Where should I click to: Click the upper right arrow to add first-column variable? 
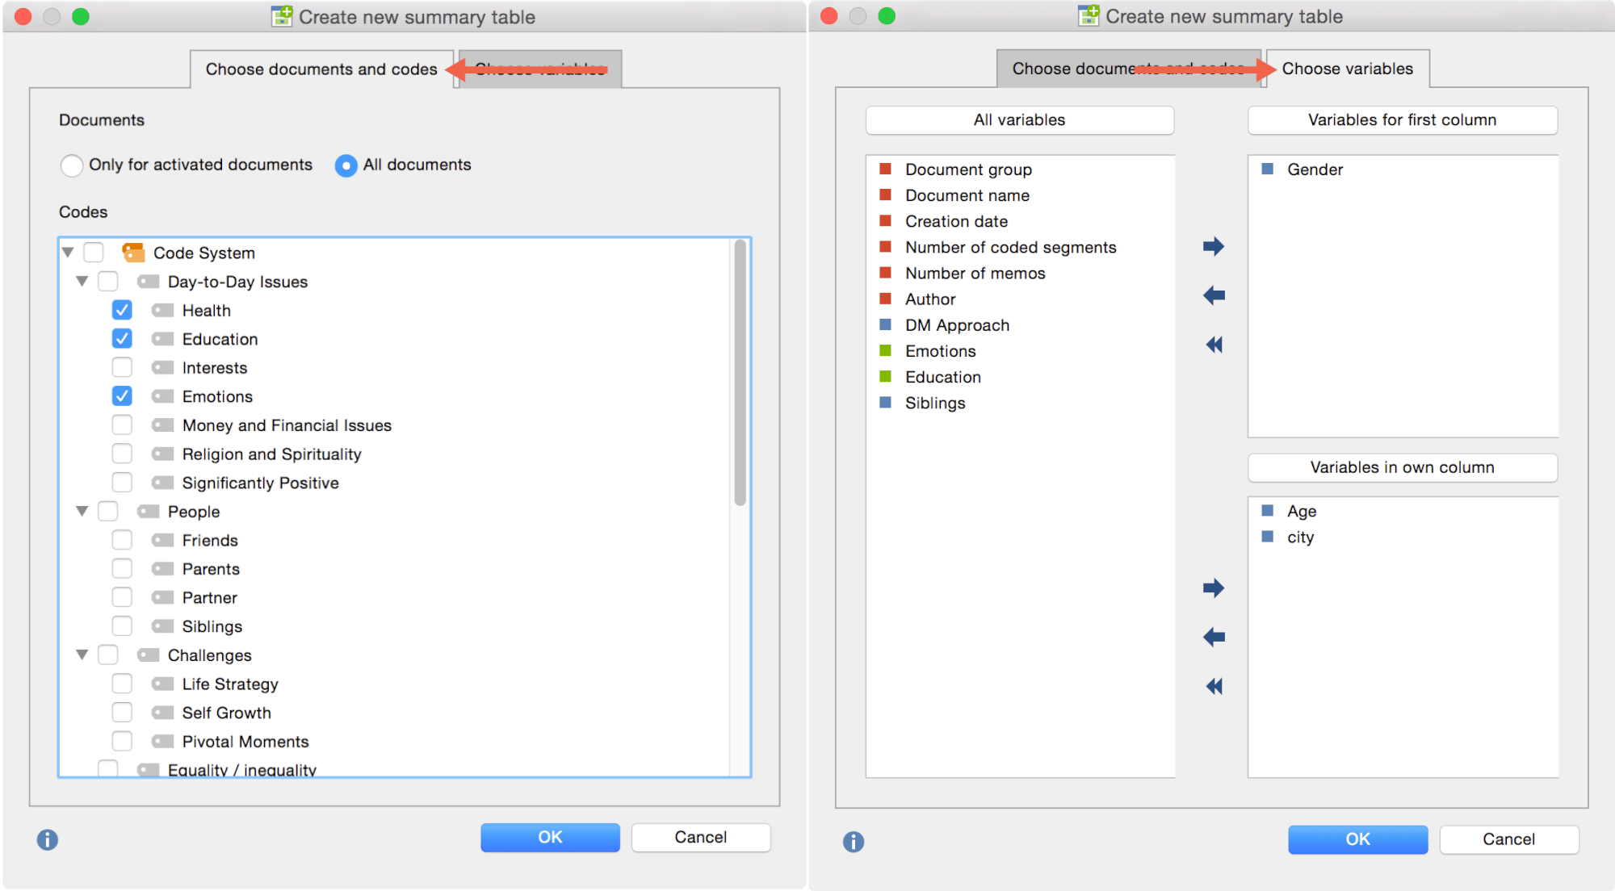1213,246
